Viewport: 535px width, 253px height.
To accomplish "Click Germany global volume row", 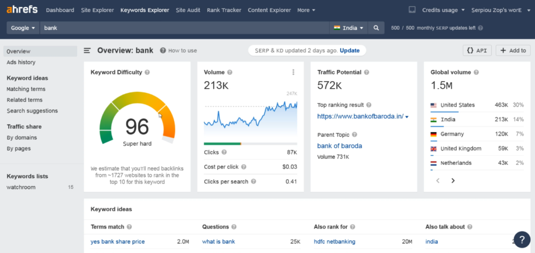I will (477, 134).
